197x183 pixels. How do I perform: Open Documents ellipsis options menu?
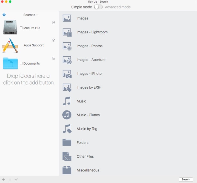click(x=54, y=58)
